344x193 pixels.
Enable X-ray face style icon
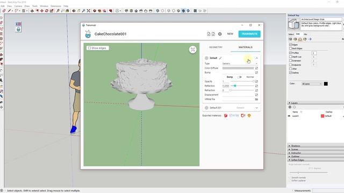(157, 11)
